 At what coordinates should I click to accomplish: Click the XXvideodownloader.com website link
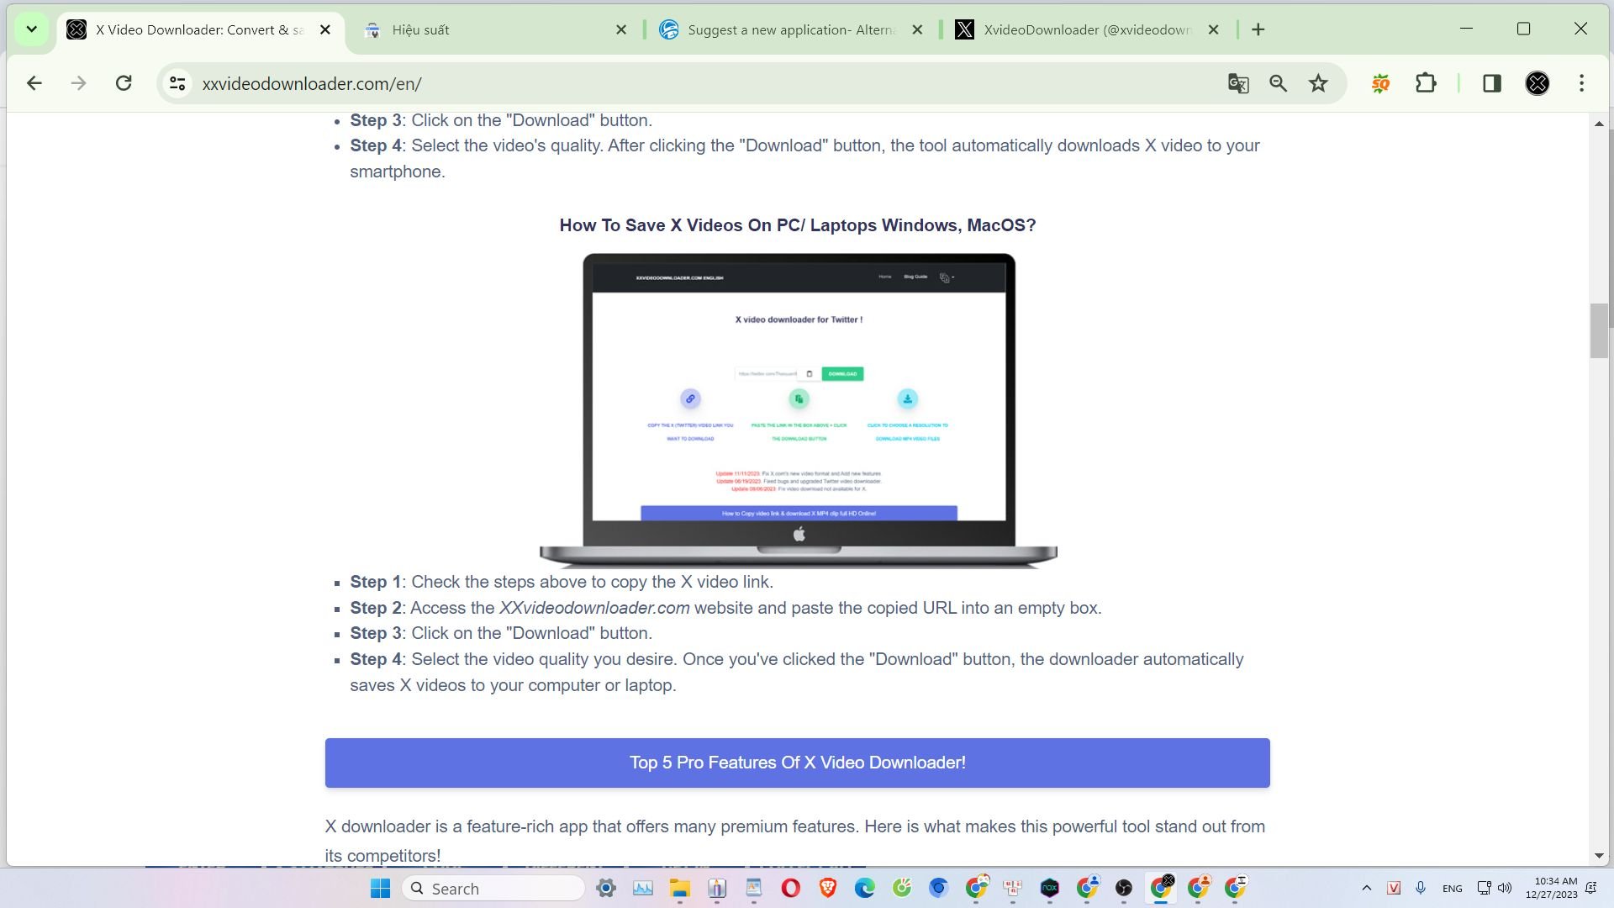tap(595, 608)
